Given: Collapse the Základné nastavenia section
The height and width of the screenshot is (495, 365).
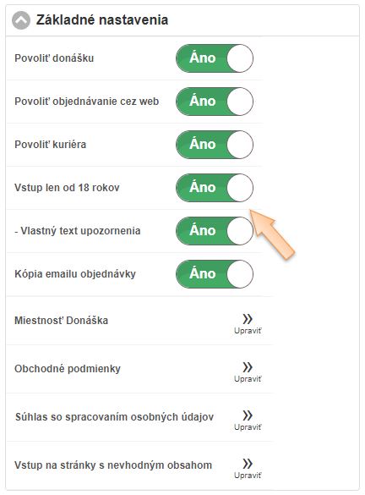Looking at the screenshot, I should coord(21,20).
